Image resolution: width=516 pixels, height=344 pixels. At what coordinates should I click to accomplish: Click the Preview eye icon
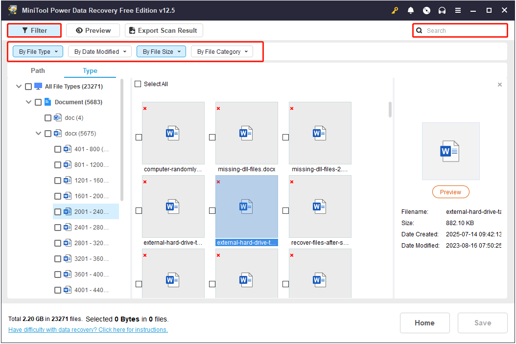pos(80,30)
